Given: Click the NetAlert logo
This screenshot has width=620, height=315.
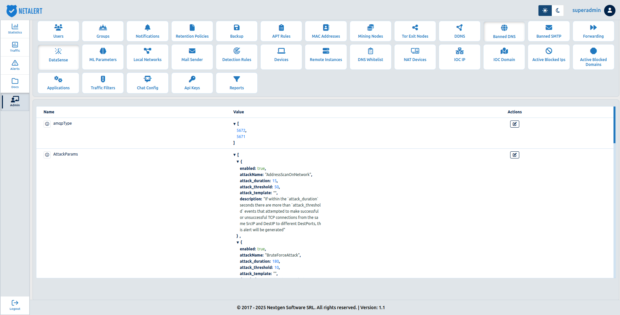Looking at the screenshot, I should (x=24, y=11).
